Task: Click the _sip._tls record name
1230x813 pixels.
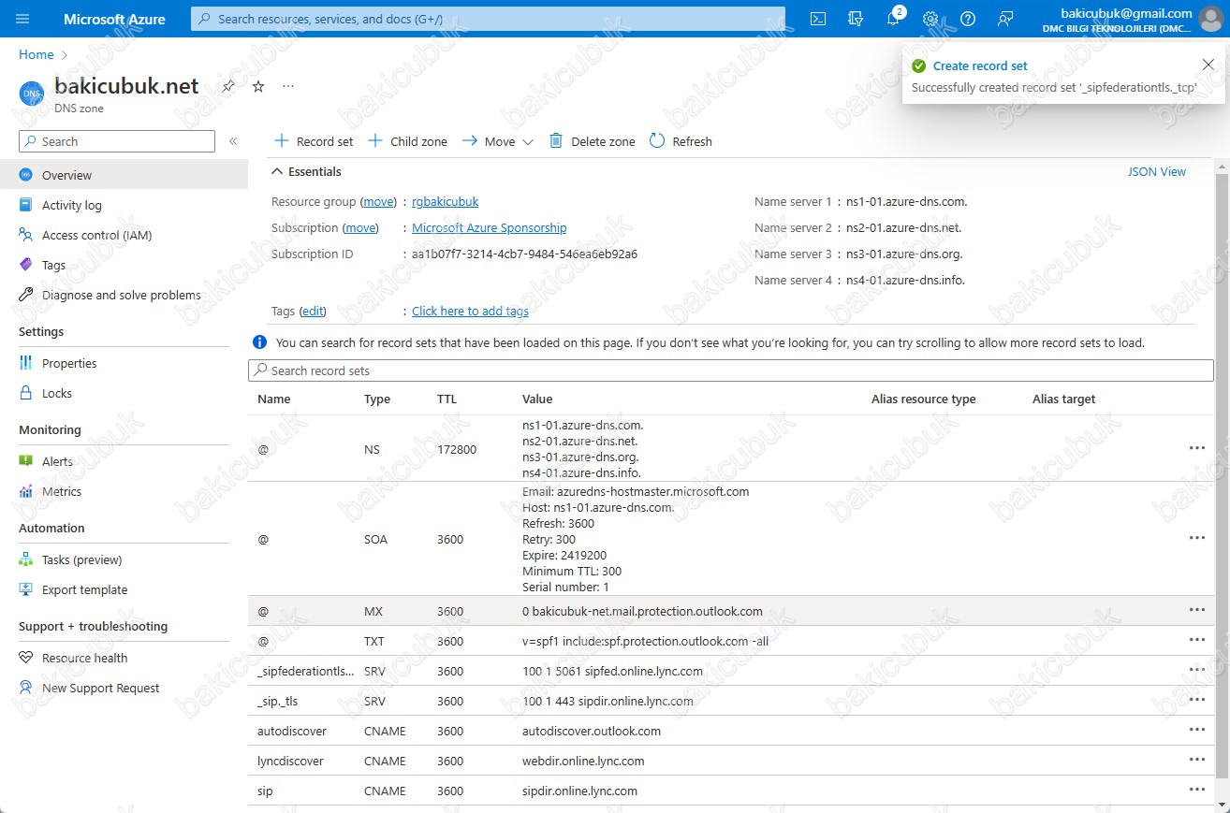Action: (x=278, y=701)
